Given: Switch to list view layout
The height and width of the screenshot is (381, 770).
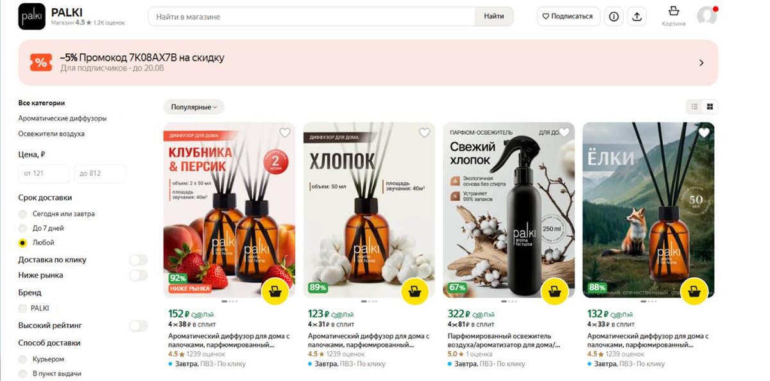Looking at the screenshot, I should tap(694, 106).
